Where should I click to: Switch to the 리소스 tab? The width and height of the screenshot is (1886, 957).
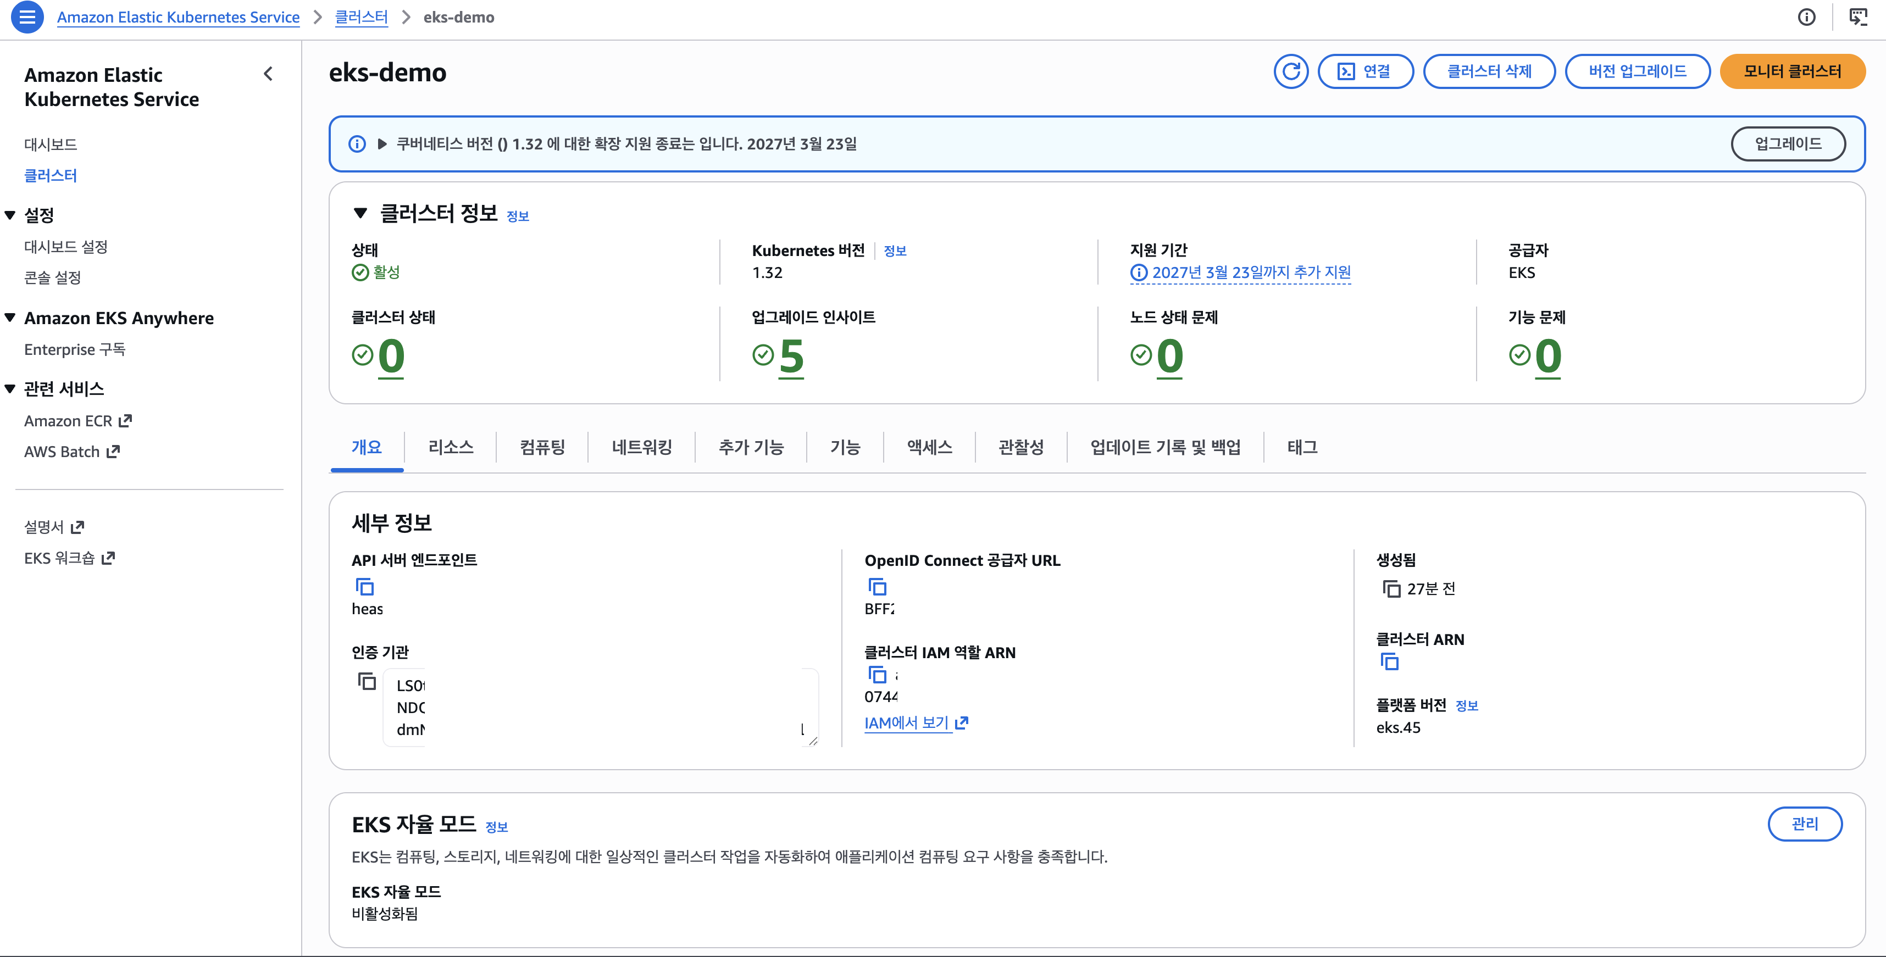(x=450, y=447)
